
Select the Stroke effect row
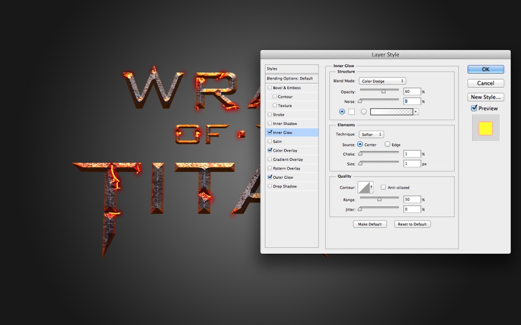coord(292,115)
